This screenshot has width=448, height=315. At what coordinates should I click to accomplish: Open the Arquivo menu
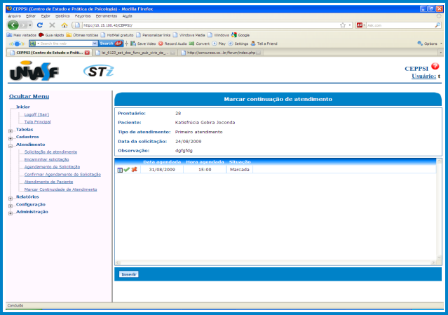pos(14,16)
